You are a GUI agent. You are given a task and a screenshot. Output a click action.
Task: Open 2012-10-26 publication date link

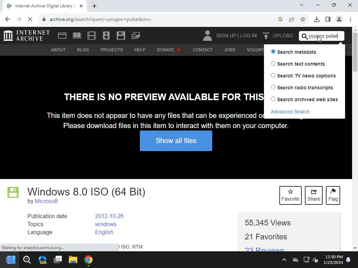coord(109,216)
